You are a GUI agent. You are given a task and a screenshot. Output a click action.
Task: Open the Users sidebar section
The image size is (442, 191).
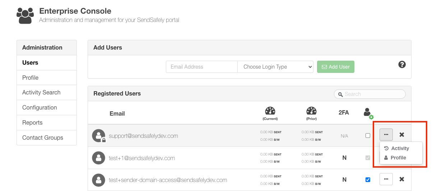click(x=47, y=62)
